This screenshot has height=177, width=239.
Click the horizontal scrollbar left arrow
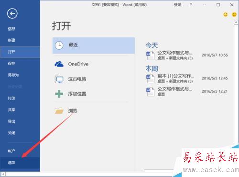pos(3,174)
